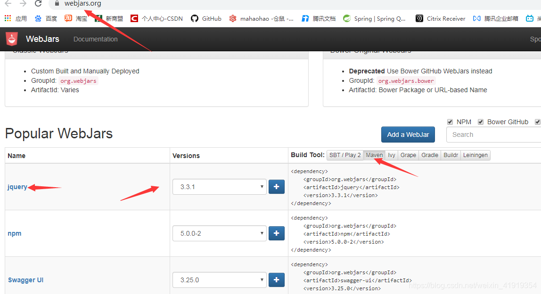Click the WebJars brand title
This screenshot has width=541, height=294.
pos(42,39)
